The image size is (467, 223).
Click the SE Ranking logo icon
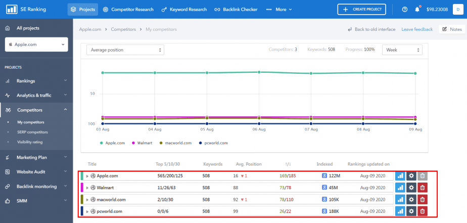point(11,9)
